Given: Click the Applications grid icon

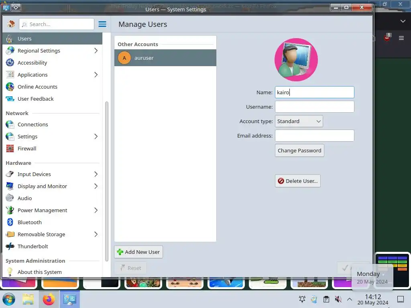Looking at the screenshot, I should click(10, 75).
